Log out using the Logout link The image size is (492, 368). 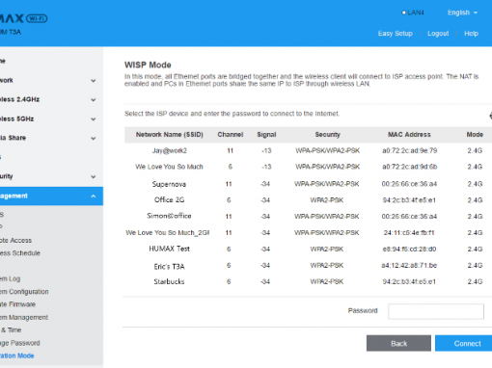[x=438, y=34]
